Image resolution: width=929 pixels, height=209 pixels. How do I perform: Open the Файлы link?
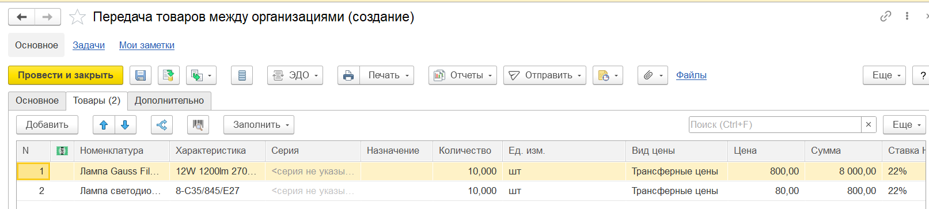(691, 75)
